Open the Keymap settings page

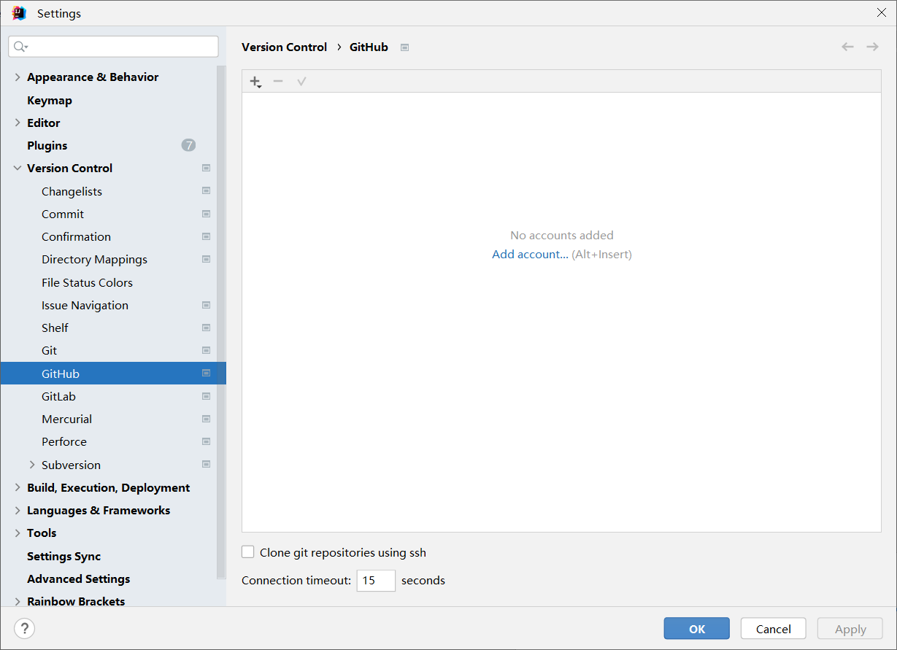click(x=50, y=100)
